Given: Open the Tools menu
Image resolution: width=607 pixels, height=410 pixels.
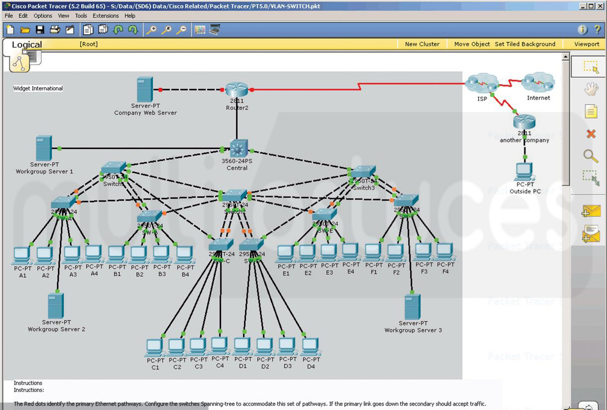Looking at the screenshot, I should click(81, 16).
